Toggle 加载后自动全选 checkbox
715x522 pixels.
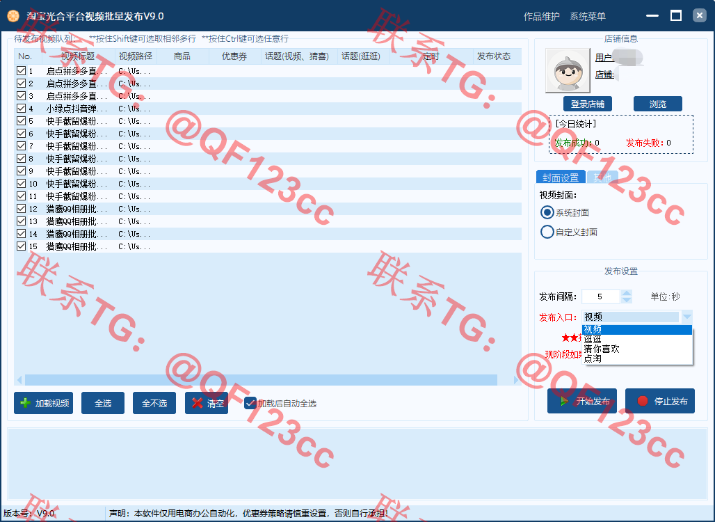pos(250,403)
